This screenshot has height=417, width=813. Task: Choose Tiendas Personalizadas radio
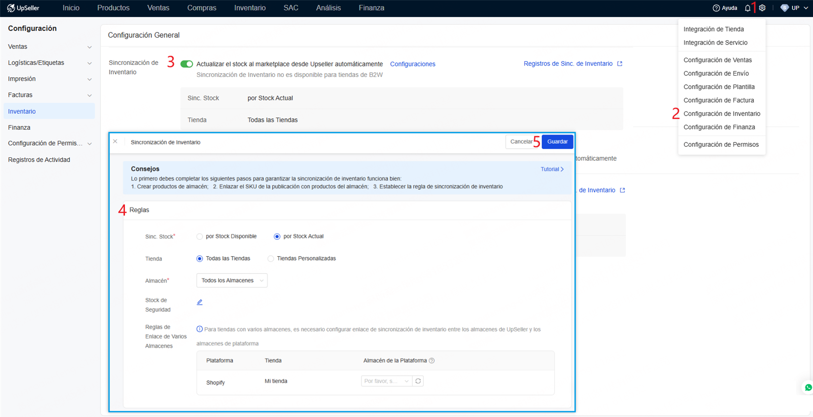point(271,259)
